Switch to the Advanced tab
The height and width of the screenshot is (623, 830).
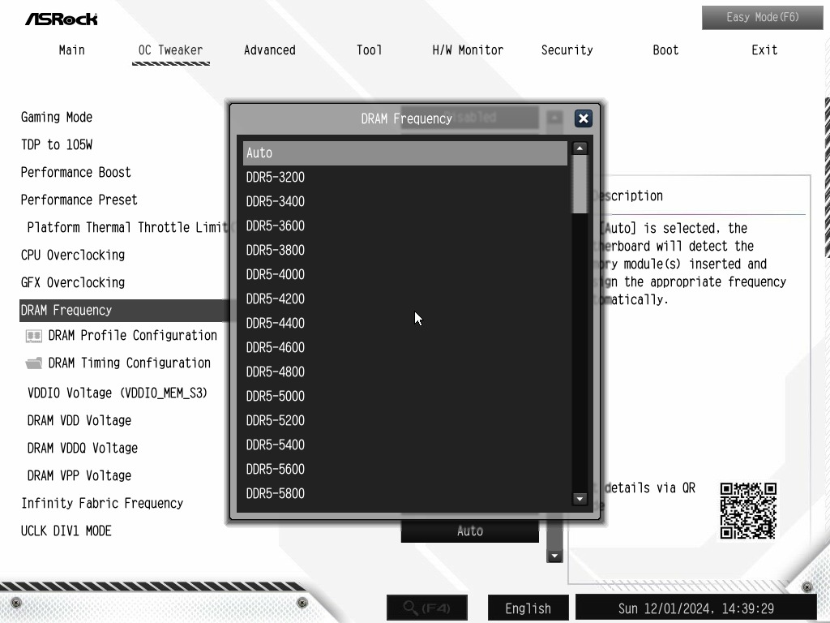[269, 50]
